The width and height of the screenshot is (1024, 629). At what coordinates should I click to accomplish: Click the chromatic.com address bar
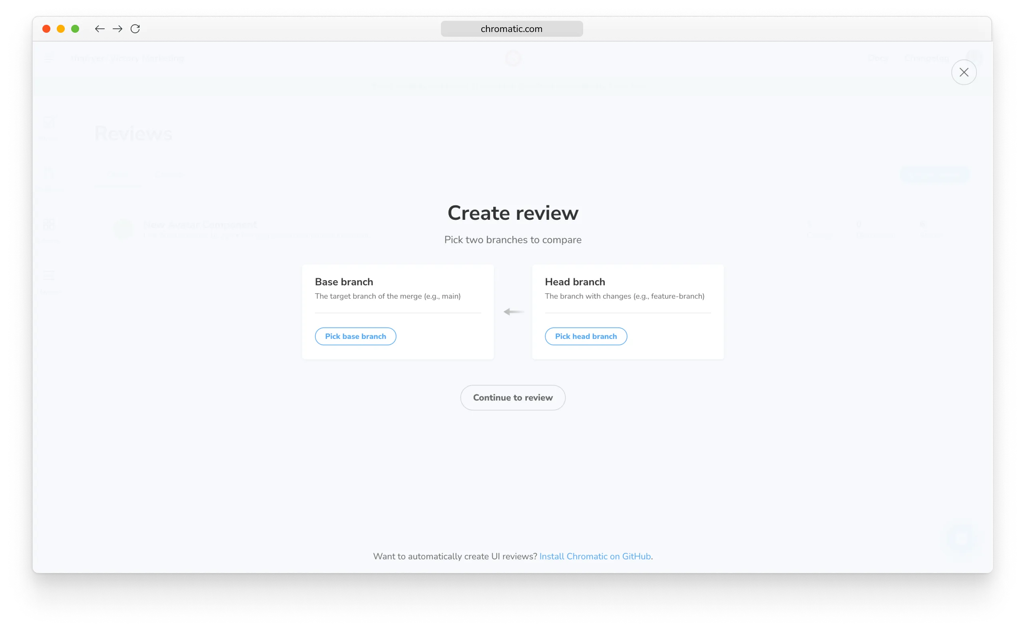pos(511,29)
